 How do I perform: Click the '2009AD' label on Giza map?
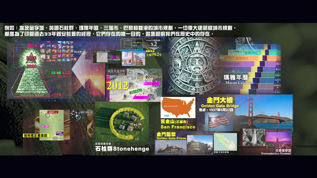152,76
